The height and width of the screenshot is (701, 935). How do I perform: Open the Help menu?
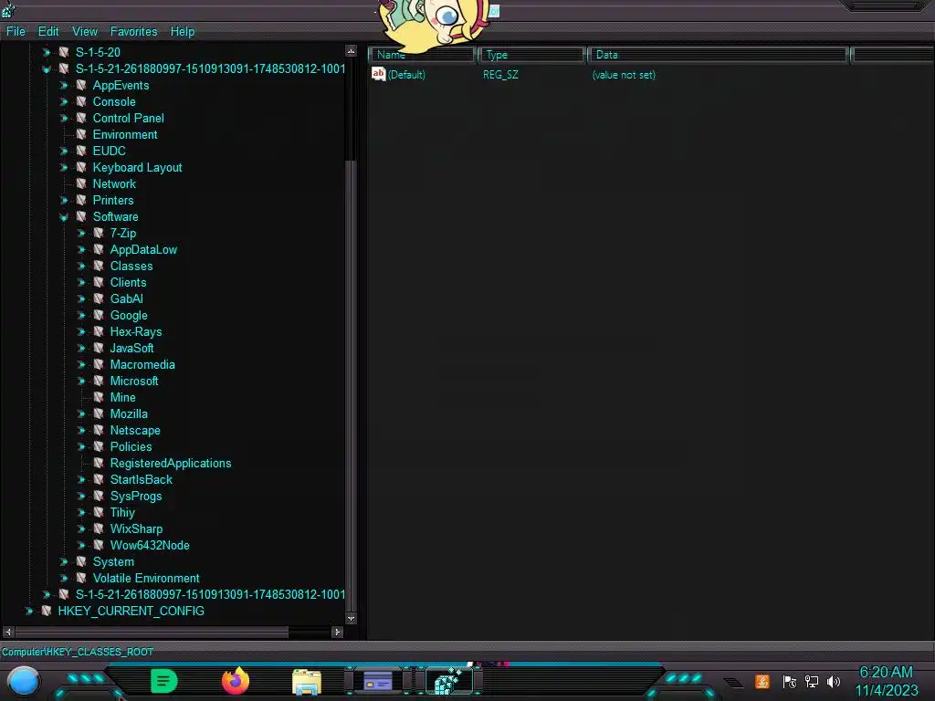[x=183, y=31]
